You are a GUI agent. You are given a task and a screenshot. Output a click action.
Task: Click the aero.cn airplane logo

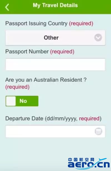point(89,164)
